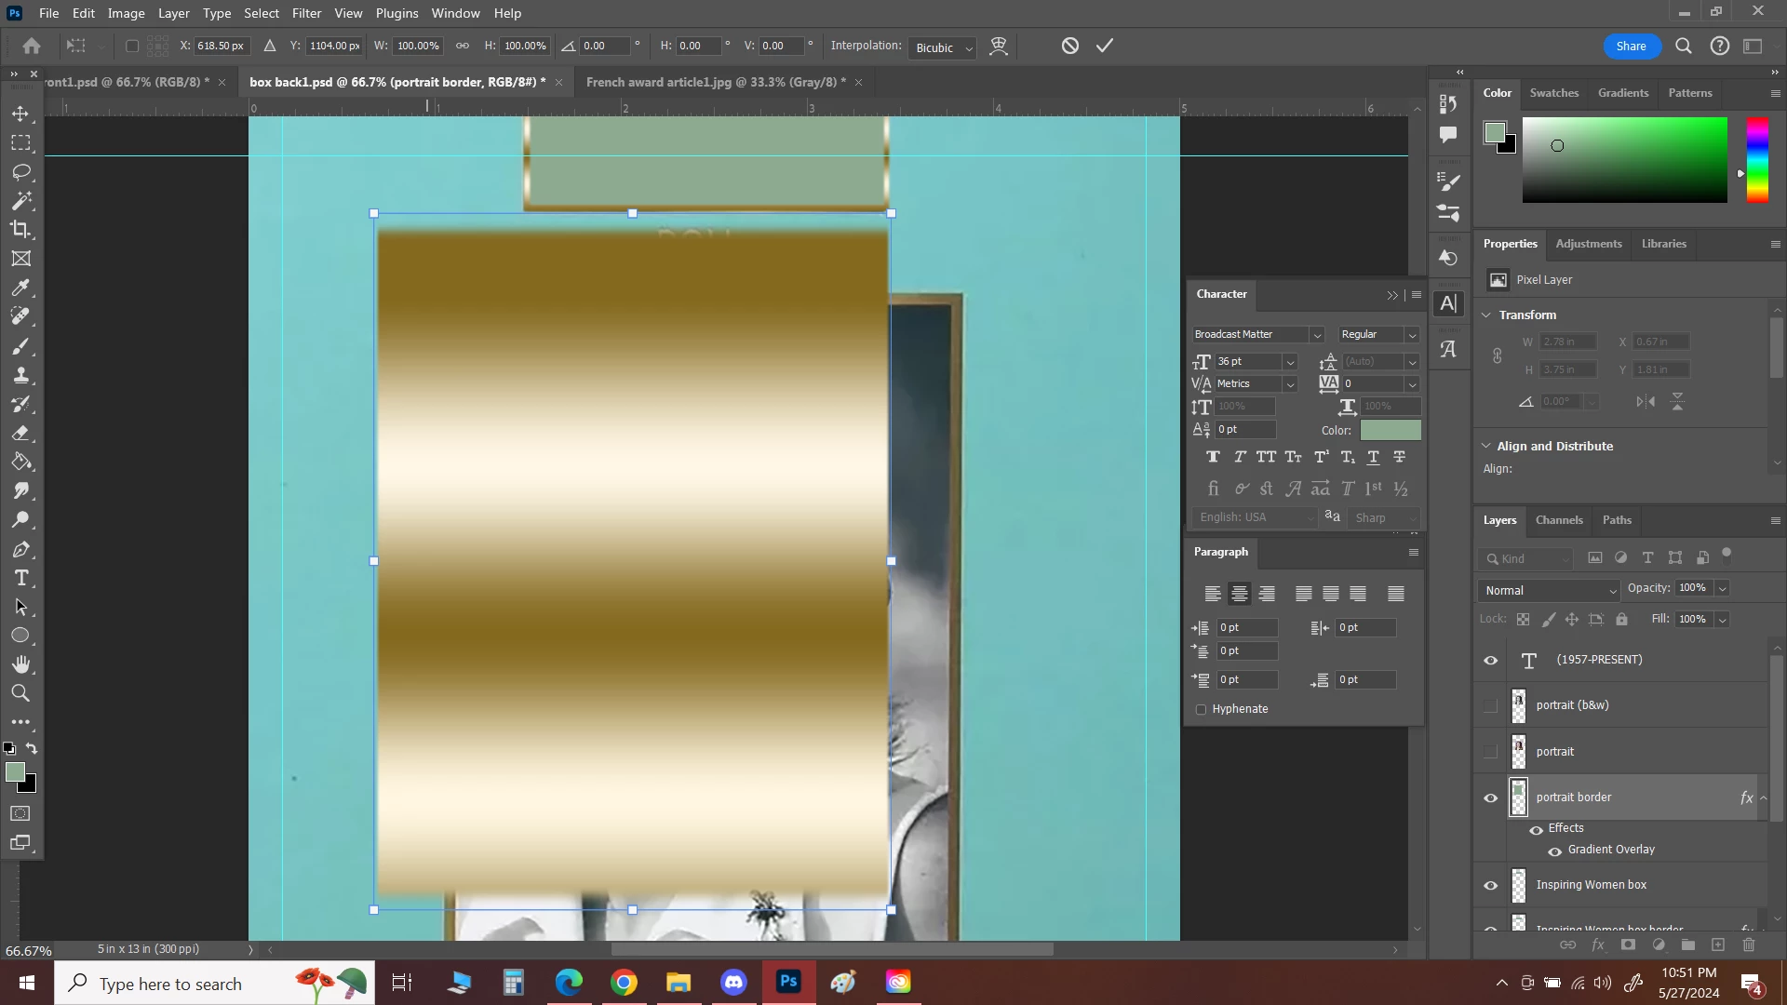
Task: Show the portrait (b&w) layer
Action: (1491, 705)
